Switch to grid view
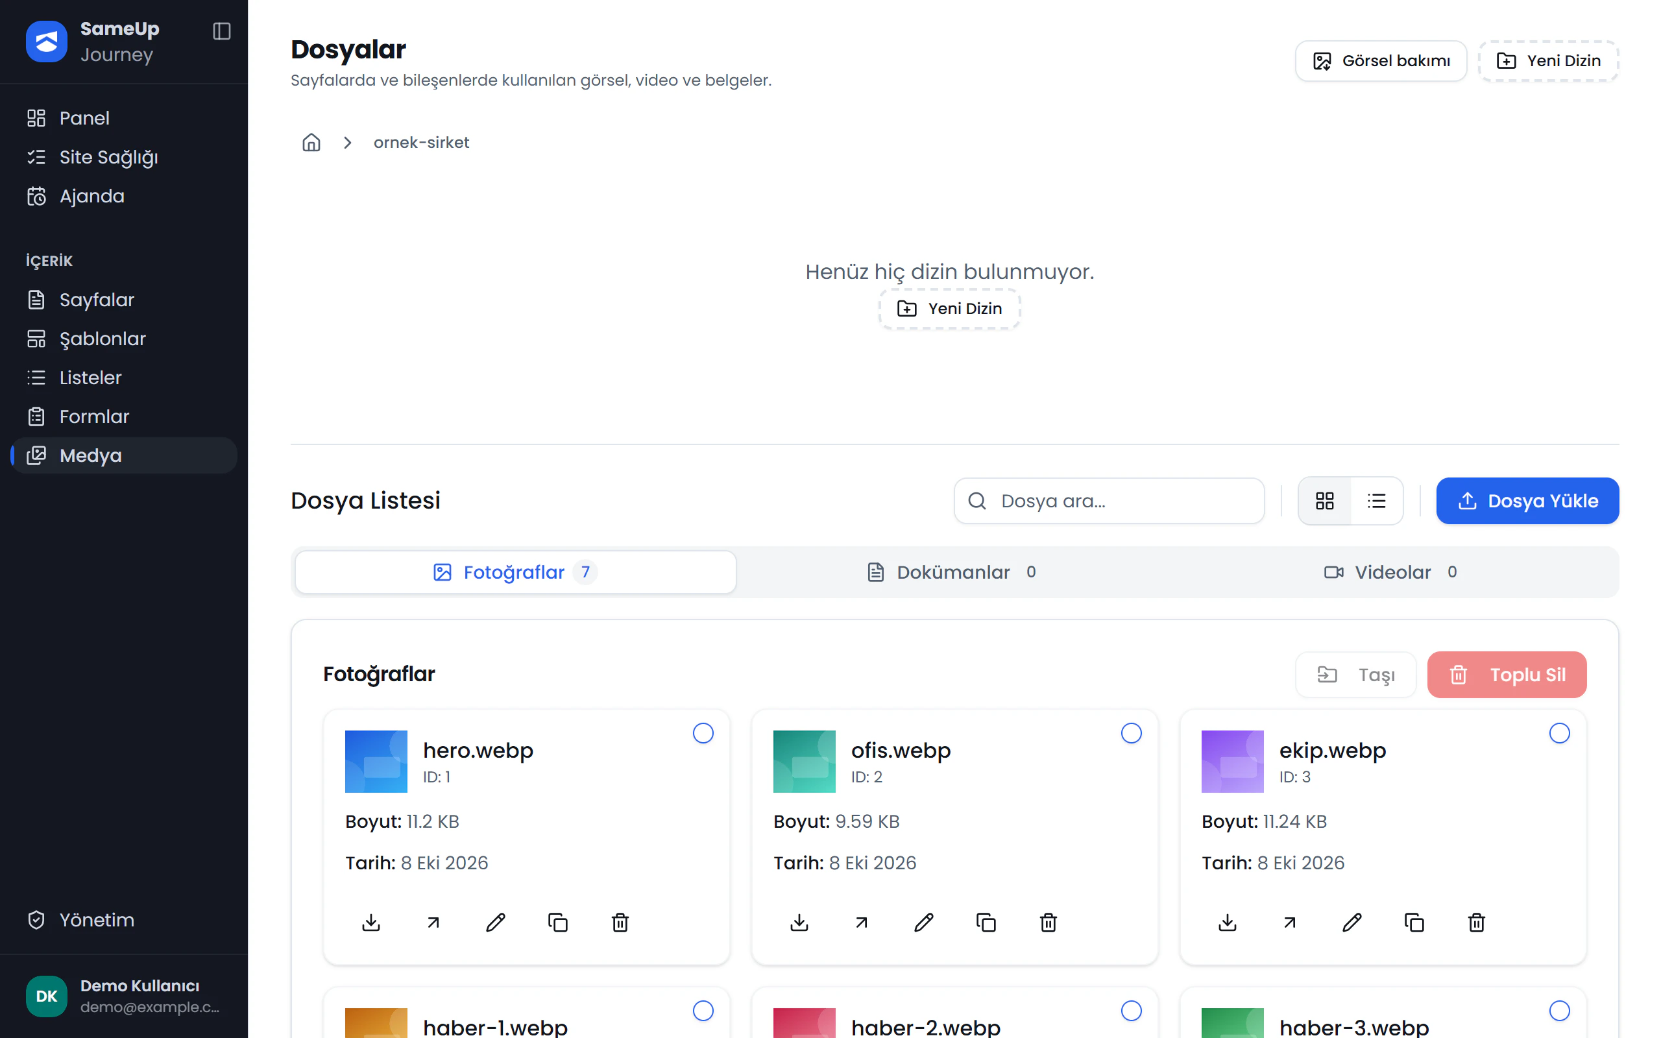Image resolution: width=1661 pixels, height=1038 pixels. coord(1325,500)
